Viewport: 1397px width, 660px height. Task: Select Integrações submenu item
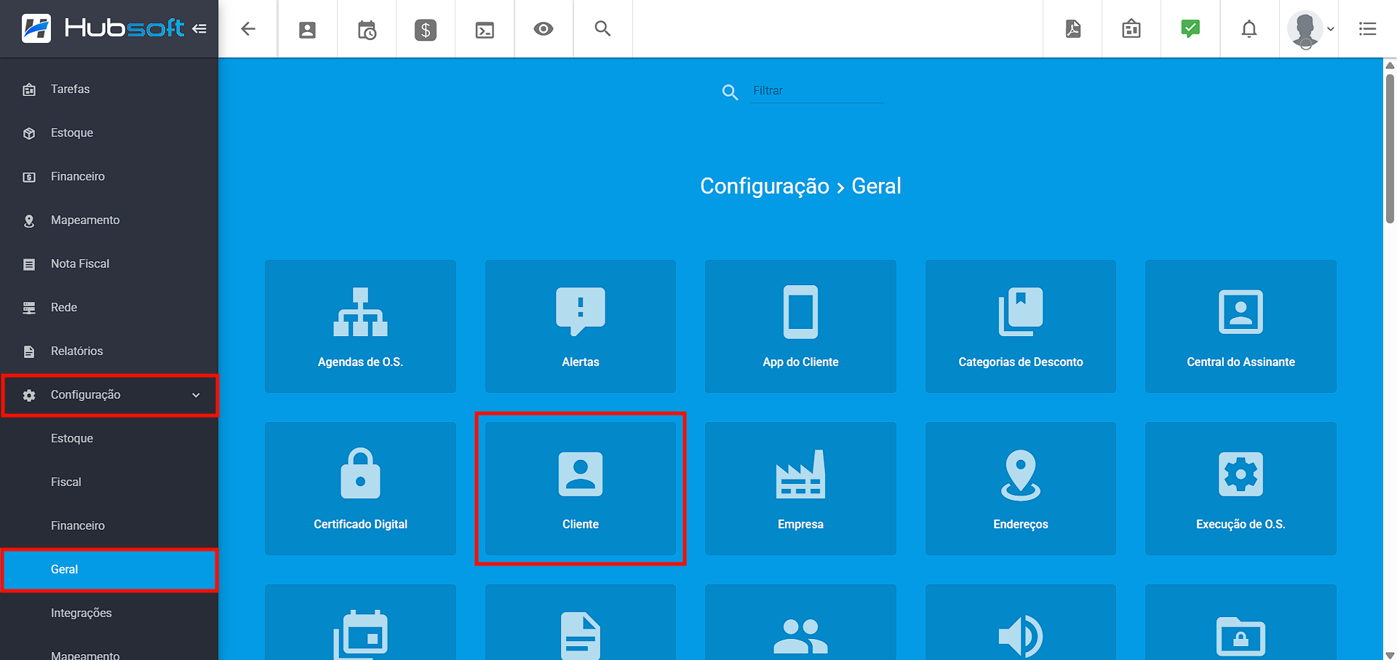click(109, 613)
